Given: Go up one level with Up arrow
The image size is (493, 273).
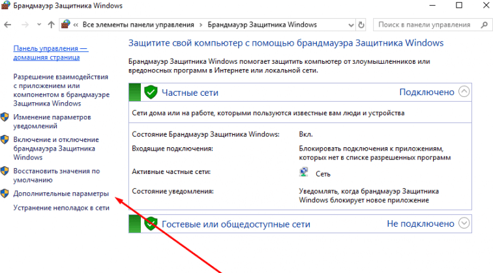Looking at the screenshot, I should [52, 25].
